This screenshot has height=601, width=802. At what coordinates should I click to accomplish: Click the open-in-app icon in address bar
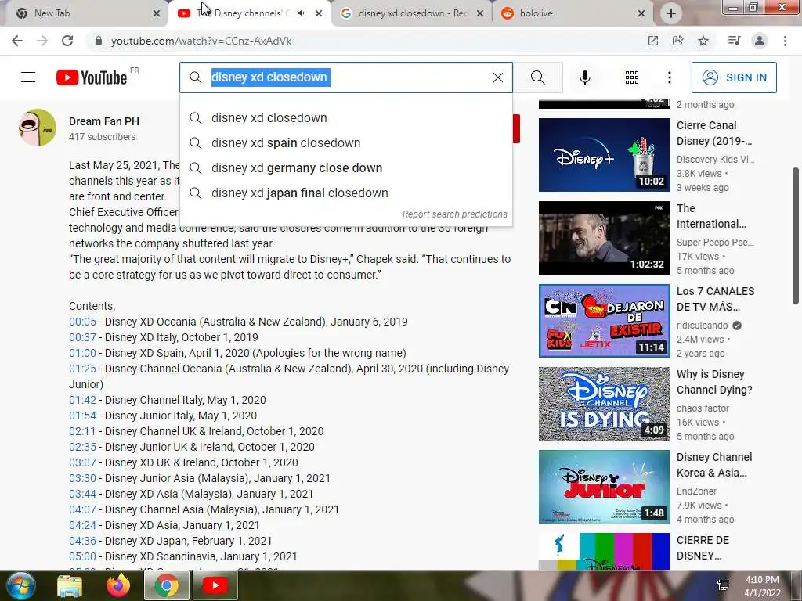click(652, 41)
